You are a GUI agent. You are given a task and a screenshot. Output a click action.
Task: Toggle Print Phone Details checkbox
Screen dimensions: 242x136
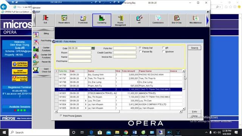(x=61, y=116)
